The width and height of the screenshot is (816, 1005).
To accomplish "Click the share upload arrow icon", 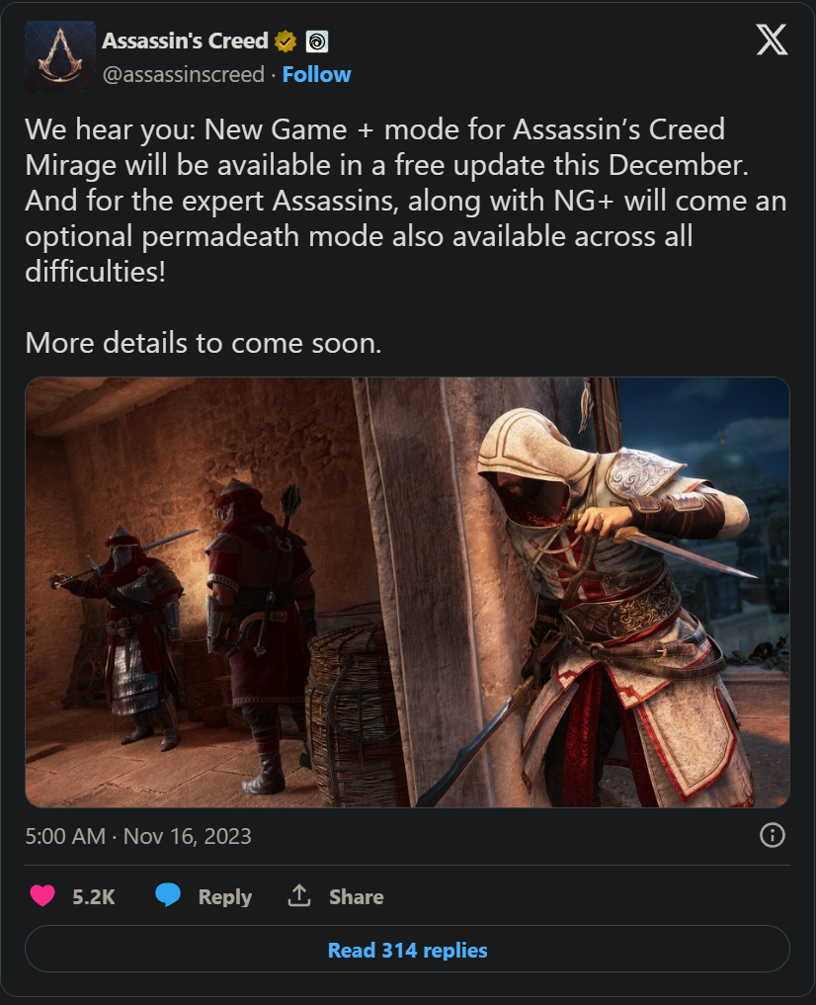I will 299,895.
